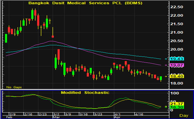
Task: Select the 2/23 date marker
Action: tap(43, 114)
